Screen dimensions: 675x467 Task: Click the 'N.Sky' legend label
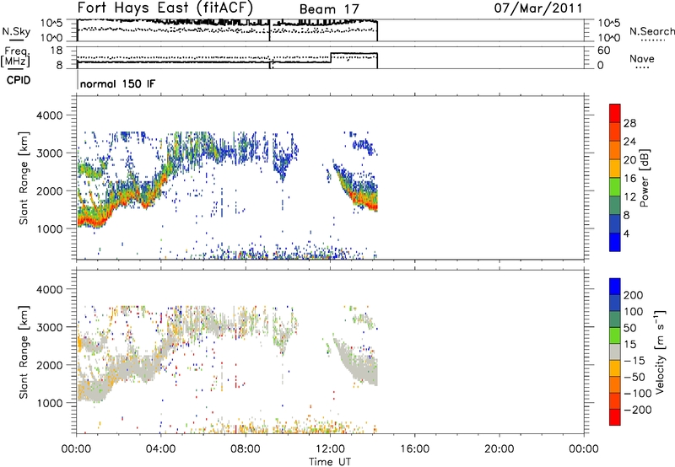16,32
